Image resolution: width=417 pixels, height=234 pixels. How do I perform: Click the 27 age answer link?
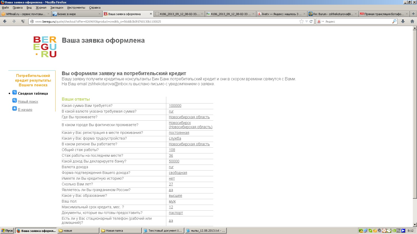pyautogui.click(x=171, y=184)
